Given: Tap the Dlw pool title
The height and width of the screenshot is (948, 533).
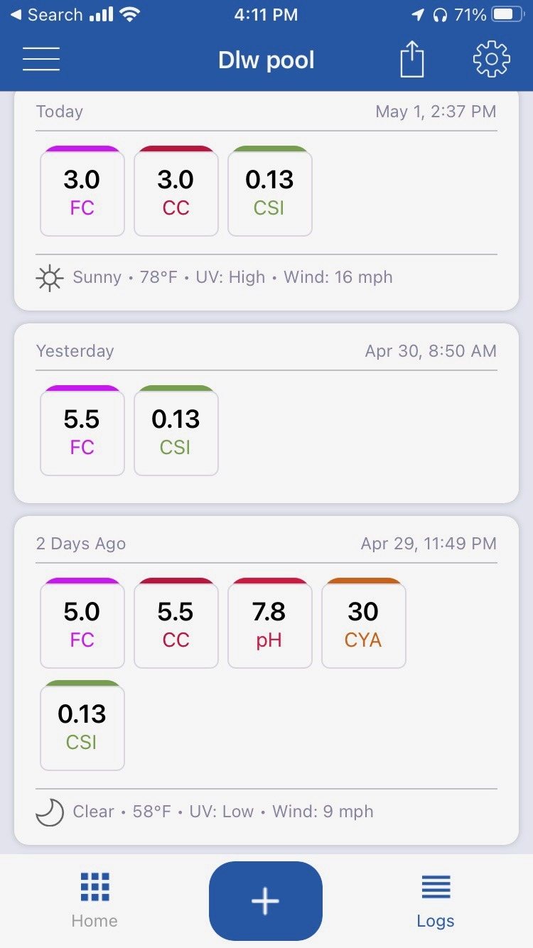Looking at the screenshot, I should (x=266, y=60).
